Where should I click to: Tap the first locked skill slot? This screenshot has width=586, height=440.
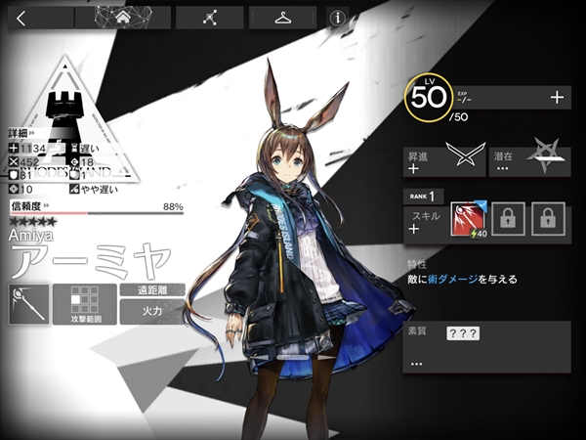[x=508, y=219]
